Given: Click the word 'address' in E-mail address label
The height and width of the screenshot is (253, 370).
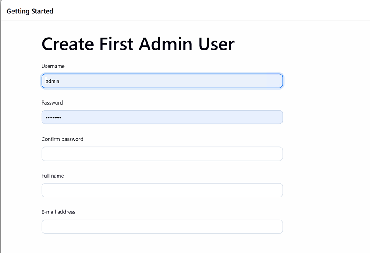Looking at the screenshot, I should tap(67, 212).
